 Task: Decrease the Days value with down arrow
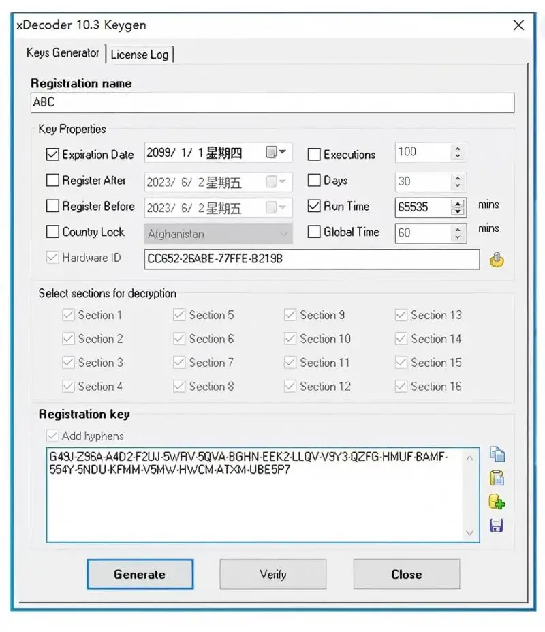coord(458,185)
